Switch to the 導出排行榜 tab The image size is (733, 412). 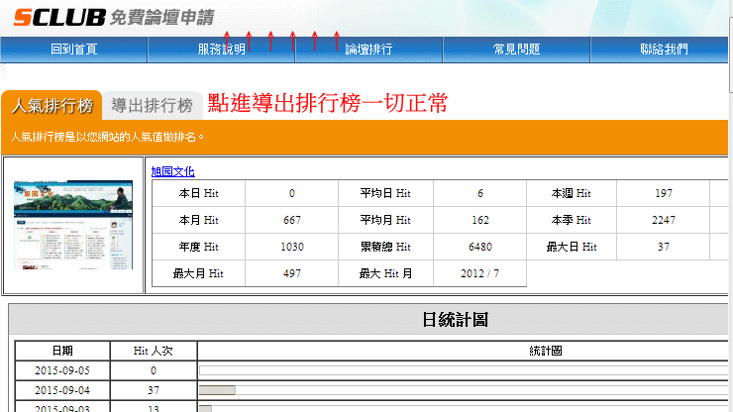coord(152,106)
